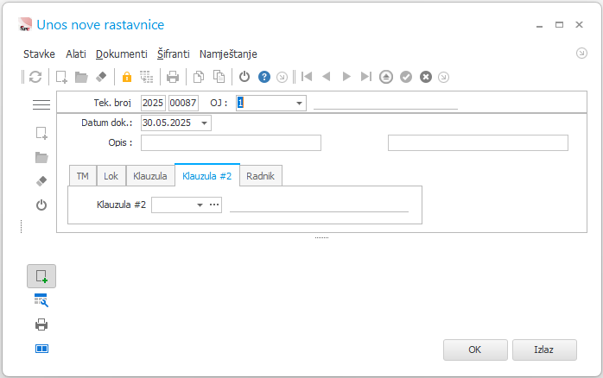Click the paste document icon
603x378 pixels.
point(219,77)
